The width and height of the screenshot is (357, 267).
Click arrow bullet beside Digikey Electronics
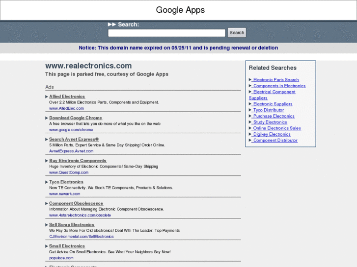point(250,134)
